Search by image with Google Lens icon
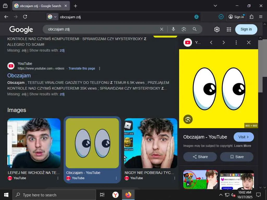The width and height of the screenshot is (267, 200). click(x=184, y=29)
